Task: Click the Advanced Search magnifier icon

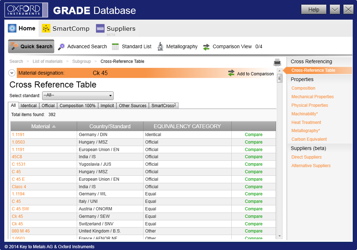Action: coord(61,46)
